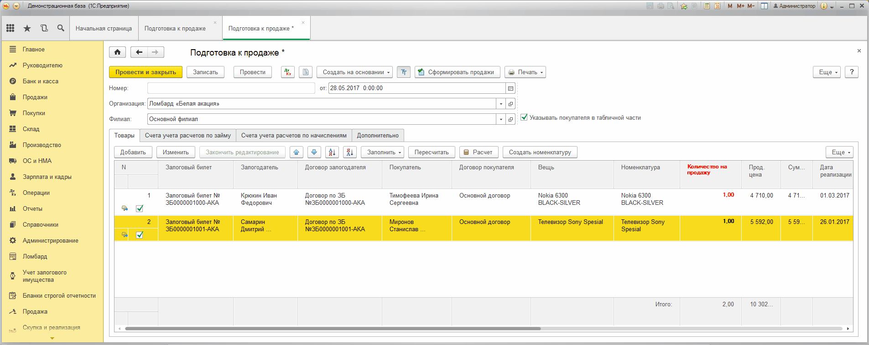This screenshot has height=345, width=869.
Task: Navigate back with left arrow
Action: pyautogui.click(x=139, y=52)
